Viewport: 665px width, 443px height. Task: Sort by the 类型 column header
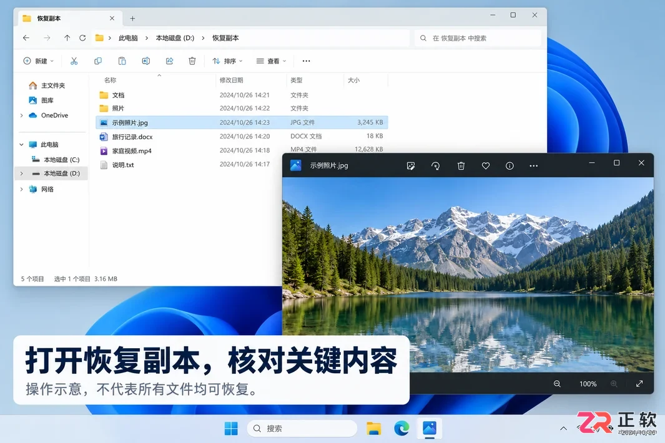(297, 80)
